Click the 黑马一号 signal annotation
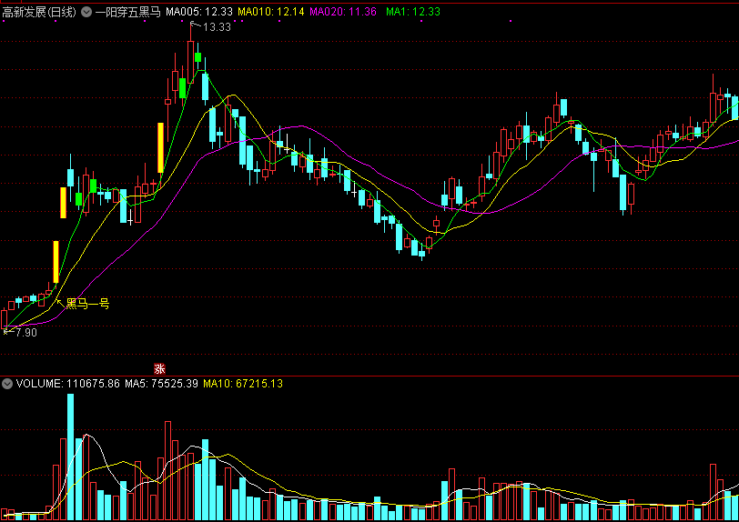739x522 pixels. 87,304
